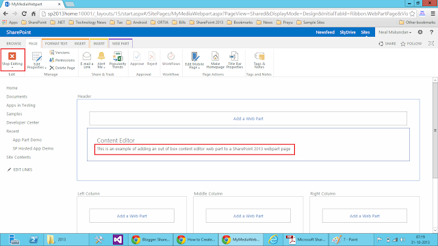Click Delete Page
Viewport: 438px width, 246px height.
(x=62, y=68)
